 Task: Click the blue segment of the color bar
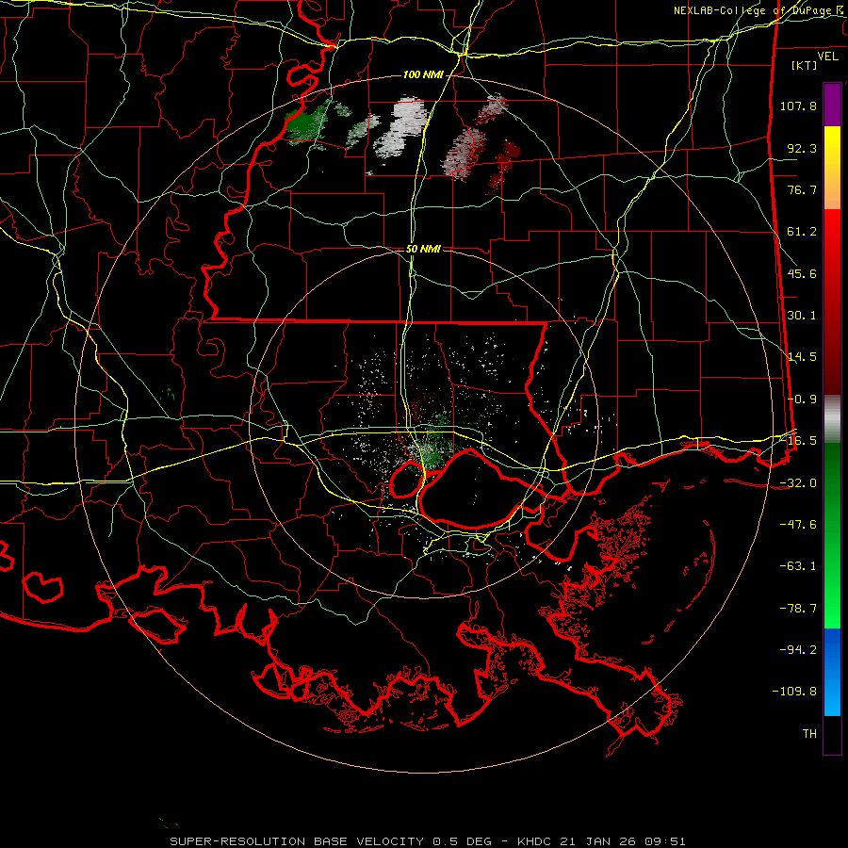click(x=832, y=672)
